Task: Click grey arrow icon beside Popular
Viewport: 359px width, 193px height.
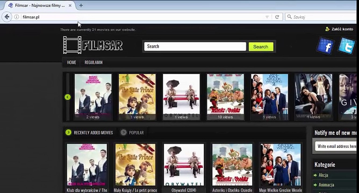Action: tap(123, 132)
